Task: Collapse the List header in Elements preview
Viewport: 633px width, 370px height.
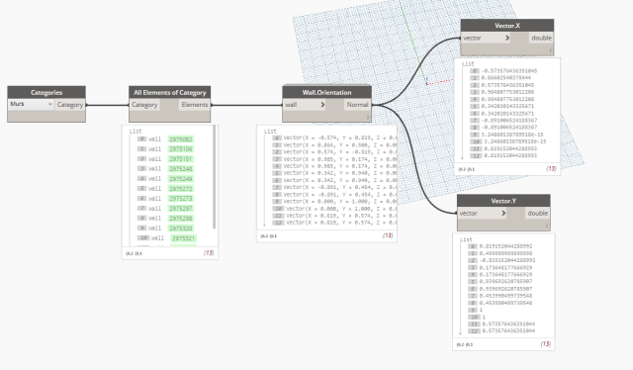Action: [136, 132]
